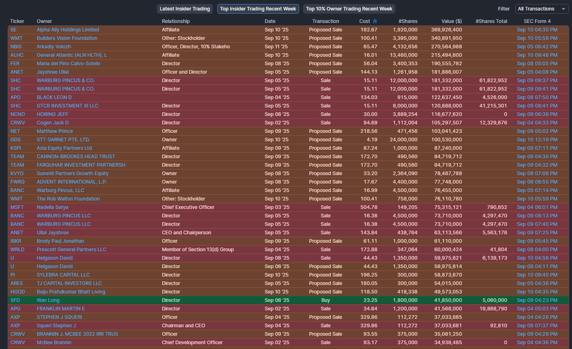Click the sort chart icon next to Cost
Image resolution: width=572 pixels, height=349 pixels.
[375, 21]
